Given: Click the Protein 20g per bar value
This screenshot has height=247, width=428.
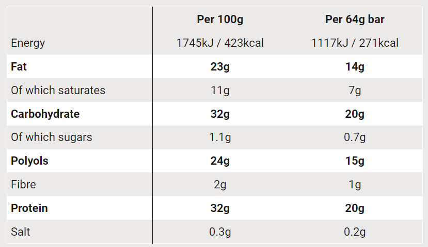Looking at the screenshot, I should 355,208.
